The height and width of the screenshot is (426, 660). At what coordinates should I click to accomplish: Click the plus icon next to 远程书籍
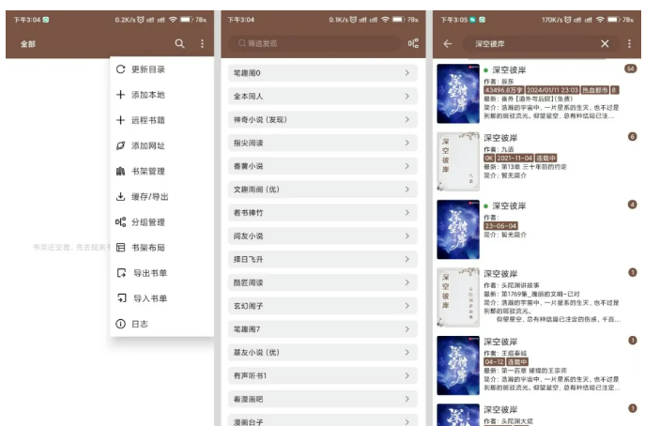click(x=120, y=120)
